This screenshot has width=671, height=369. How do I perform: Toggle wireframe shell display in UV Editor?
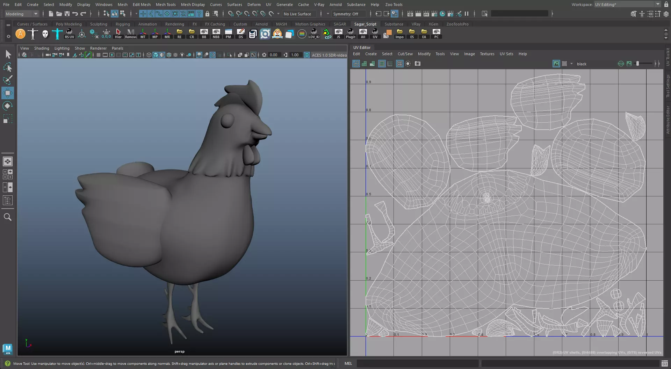click(x=356, y=64)
